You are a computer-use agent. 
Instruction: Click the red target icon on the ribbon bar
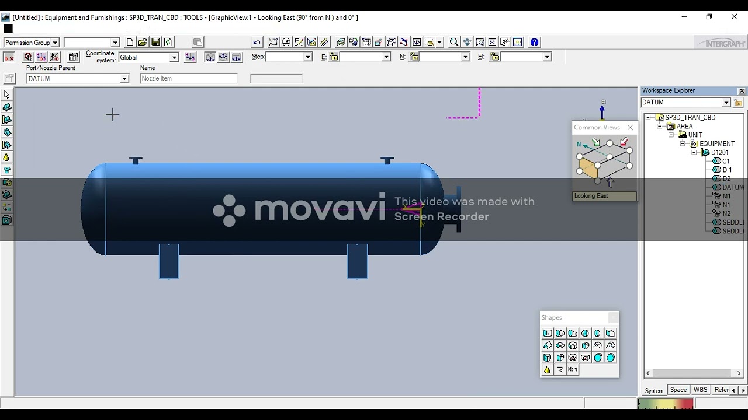[28, 57]
